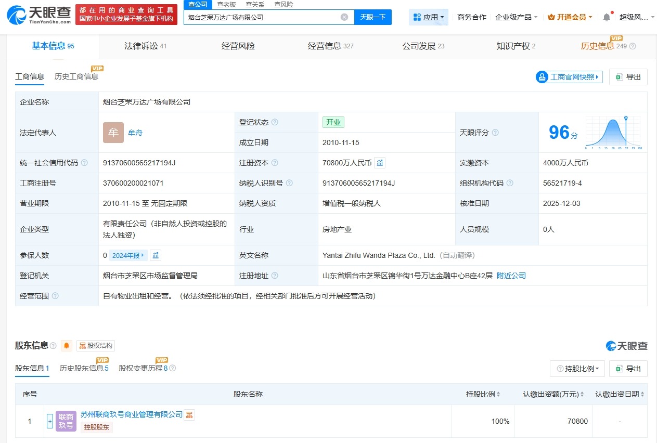Click inside the company search input field
This screenshot has height=443, width=657.
coord(260,17)
